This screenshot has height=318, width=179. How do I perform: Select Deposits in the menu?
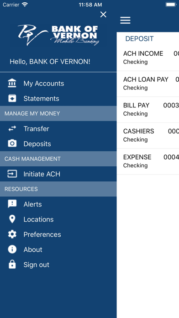coord(58,144)
